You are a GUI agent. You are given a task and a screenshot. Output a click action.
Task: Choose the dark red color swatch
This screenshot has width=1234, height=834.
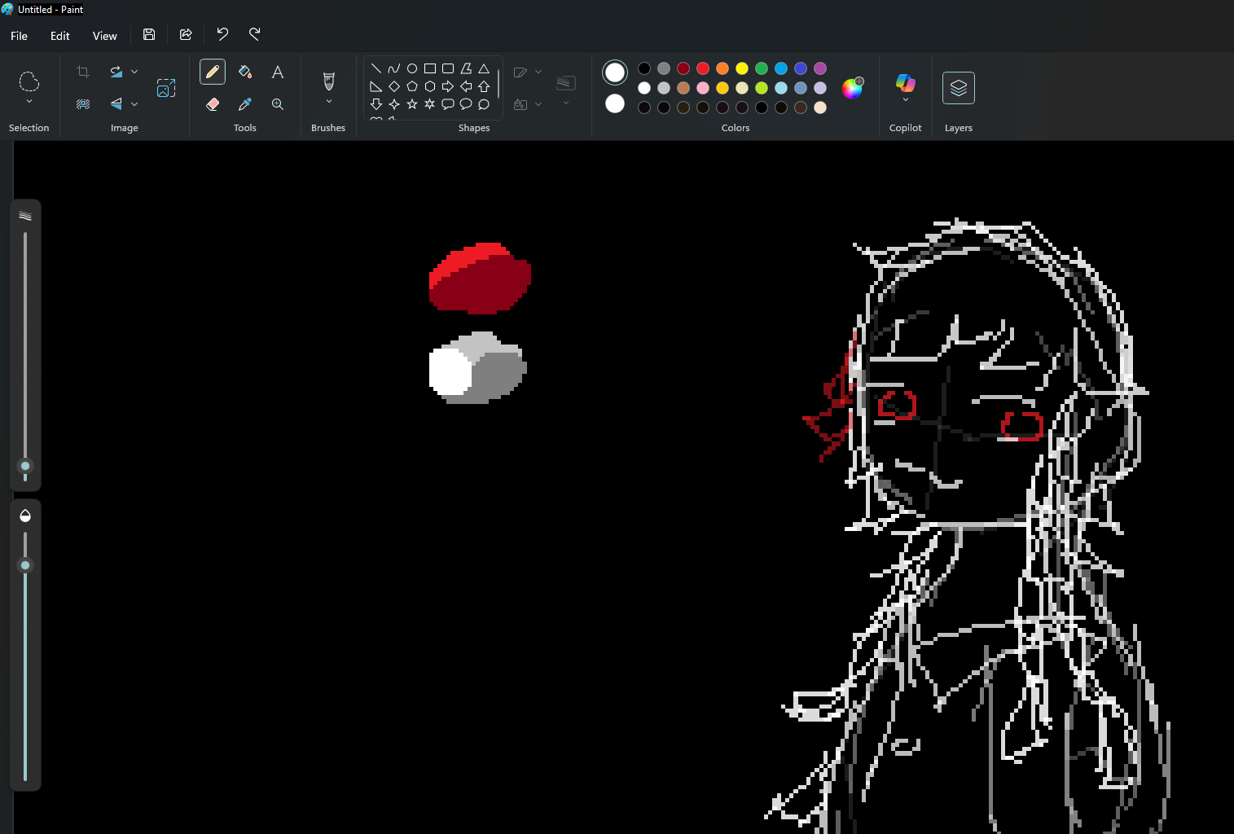tap(683, 68)
